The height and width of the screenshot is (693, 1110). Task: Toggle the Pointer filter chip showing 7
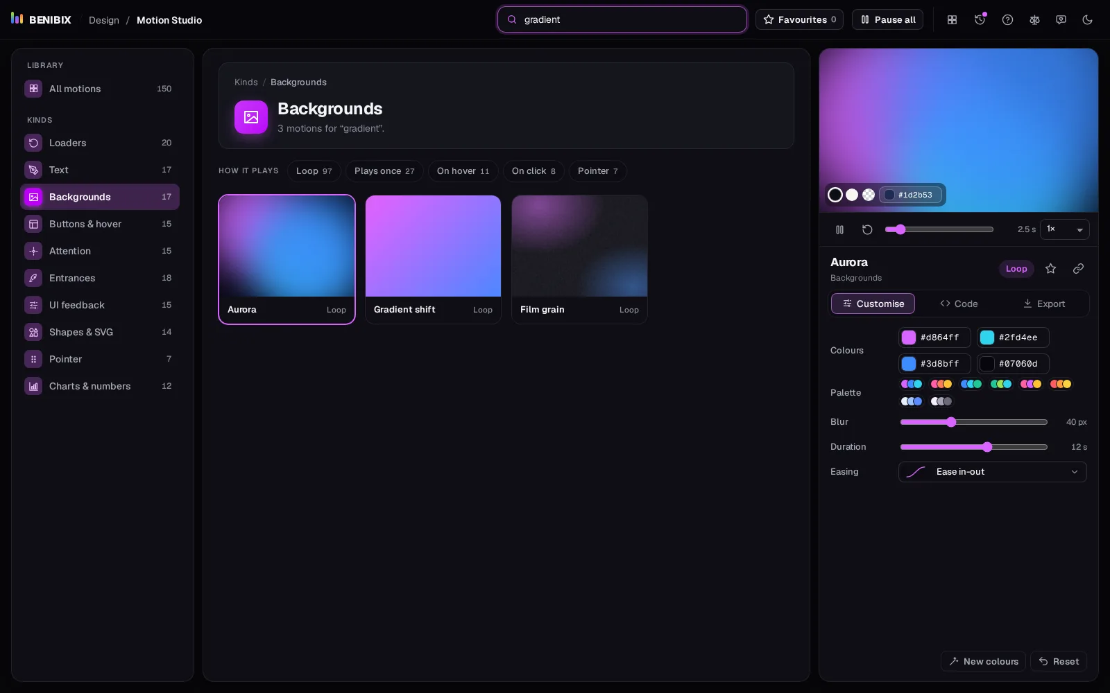tap(598, 171)
